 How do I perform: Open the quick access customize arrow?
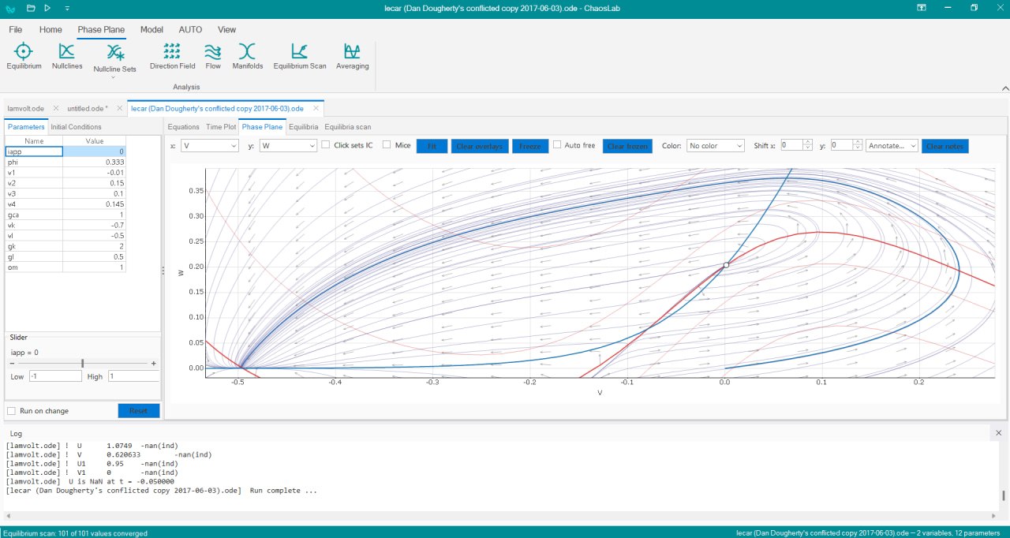[x=66, y=8]
